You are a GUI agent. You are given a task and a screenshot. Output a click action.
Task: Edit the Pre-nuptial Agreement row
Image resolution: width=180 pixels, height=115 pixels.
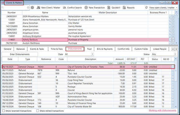point(170,36)
